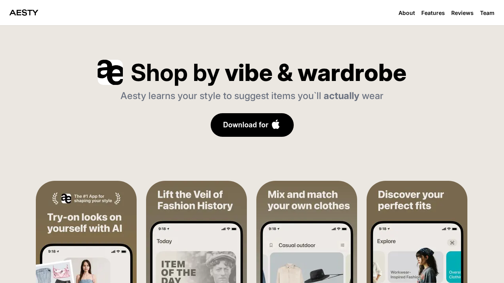
Task: Click the bookmark icon next to Casual outdoor
Action: 271,245
